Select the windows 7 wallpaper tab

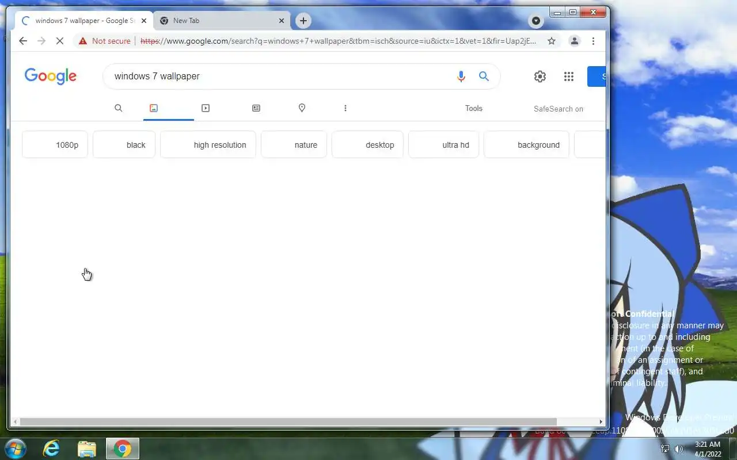[84, 21]
